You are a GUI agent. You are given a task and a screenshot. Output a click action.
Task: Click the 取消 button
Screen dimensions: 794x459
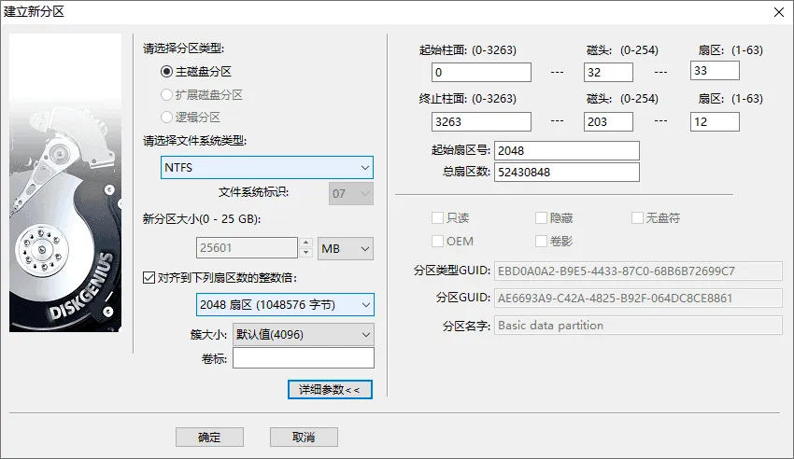(304, 438)
